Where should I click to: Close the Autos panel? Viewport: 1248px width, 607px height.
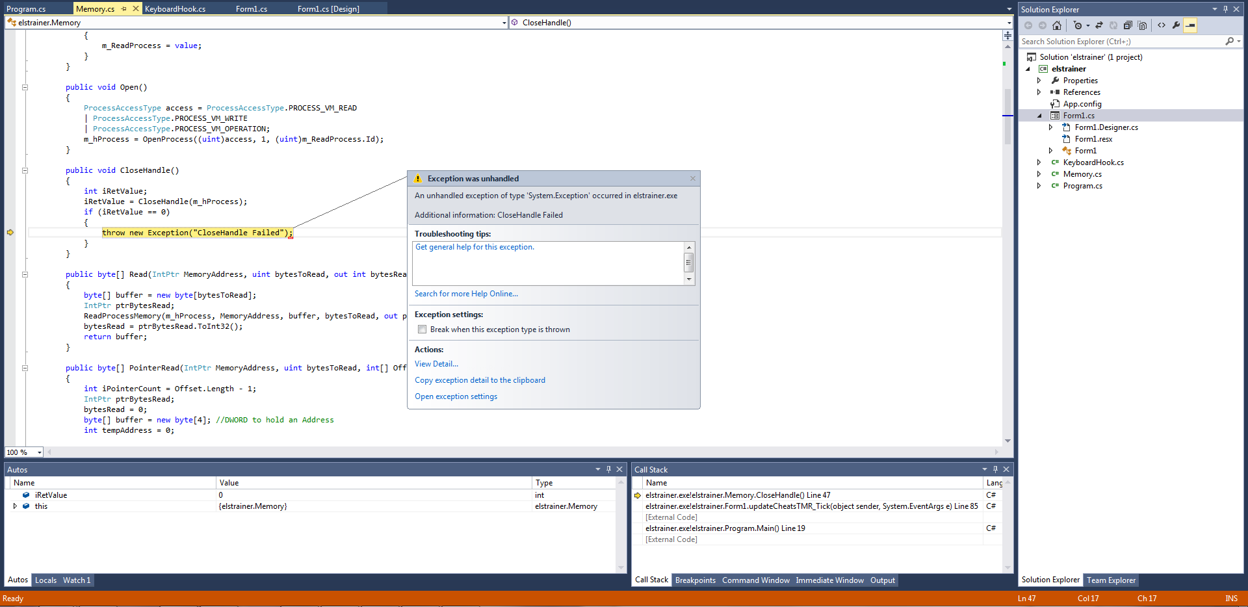(619, 469)
